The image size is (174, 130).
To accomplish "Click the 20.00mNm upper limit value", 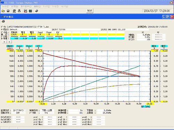I will pos(104,113).
